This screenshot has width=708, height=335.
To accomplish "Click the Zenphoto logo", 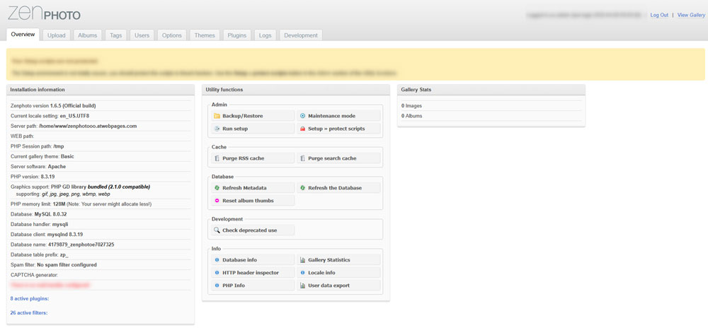I will pyautogui.click(x=44, y=13).
